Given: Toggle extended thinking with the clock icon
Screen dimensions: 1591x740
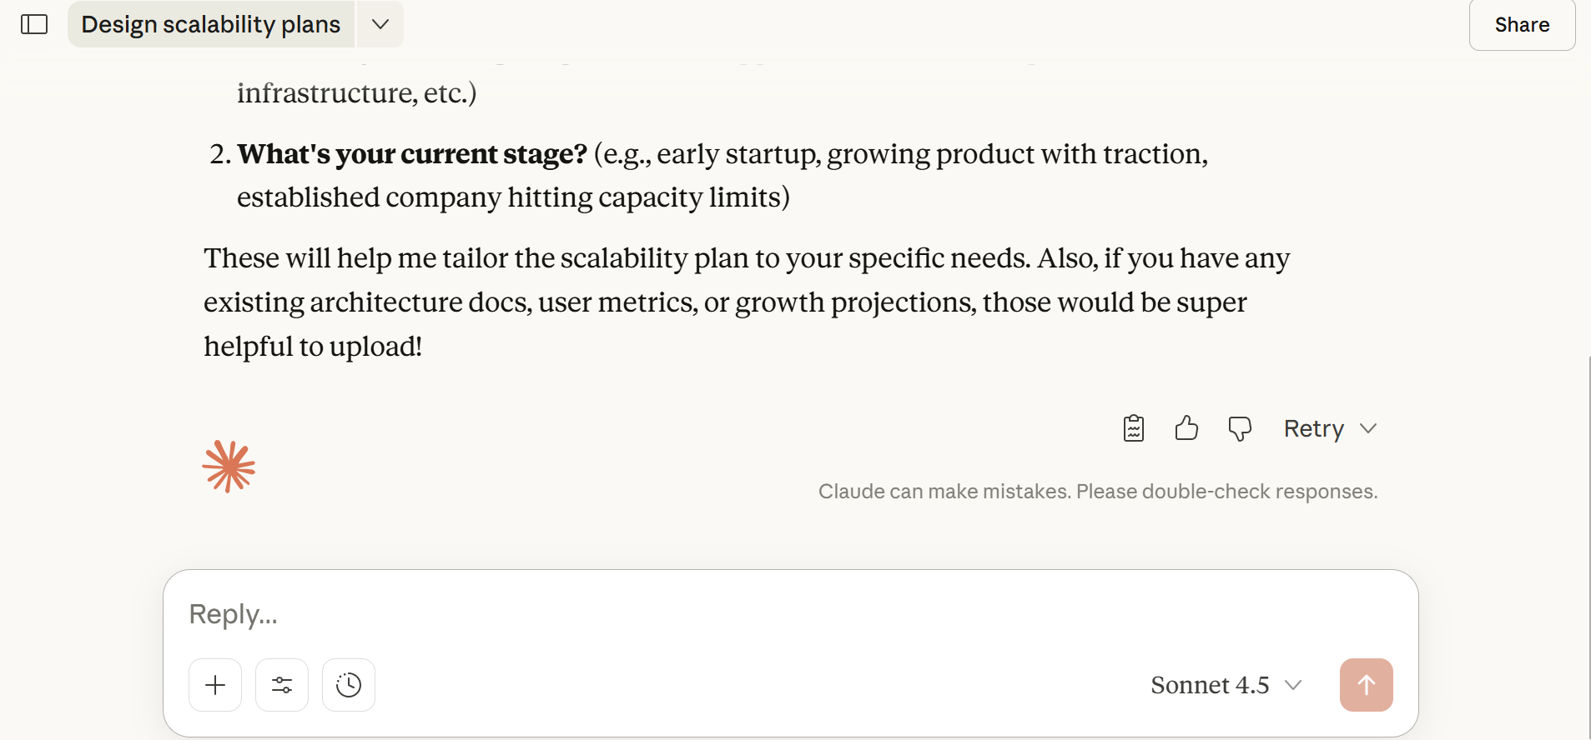Looking at the screenshot, I should [349, 685].
